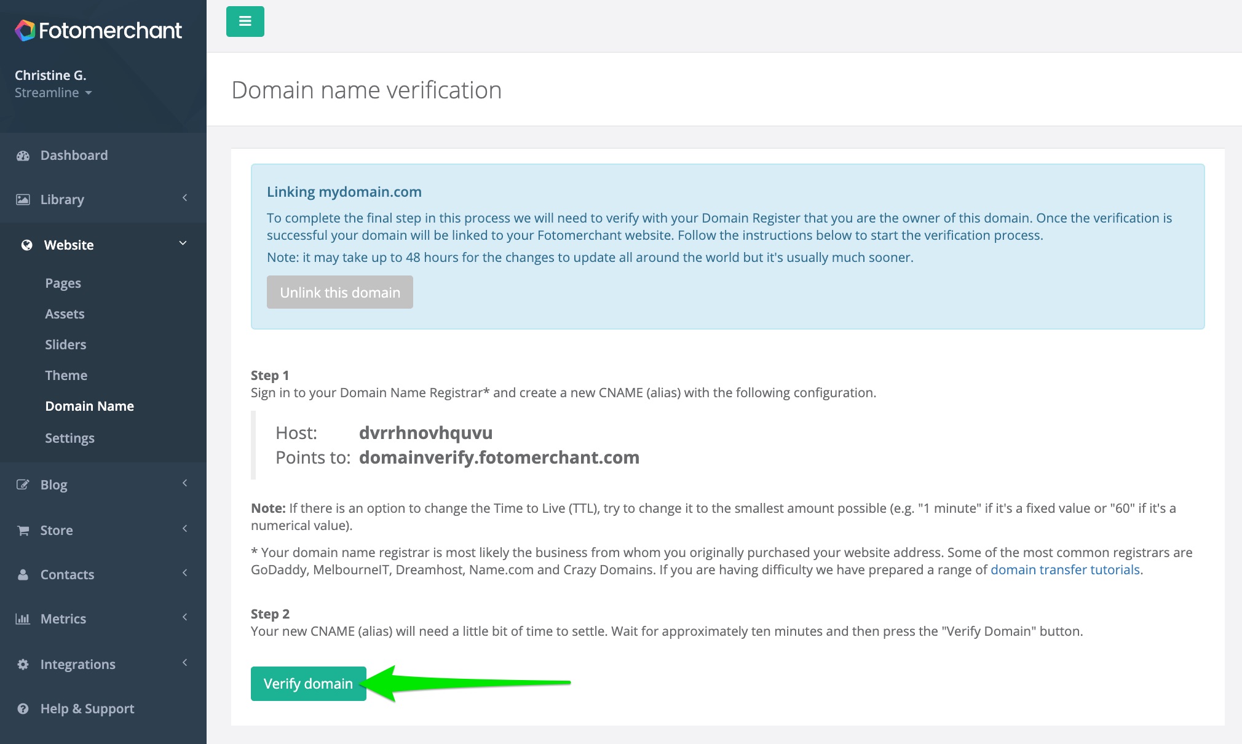Click the Store label in sidebar
This screenshot has width=1242, height=744.
(x=56, y=531)
